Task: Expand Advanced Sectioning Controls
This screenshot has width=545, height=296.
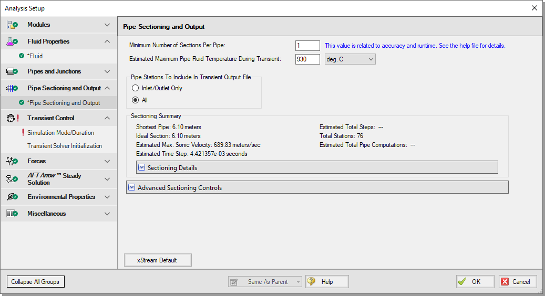Action: point(132,187)
